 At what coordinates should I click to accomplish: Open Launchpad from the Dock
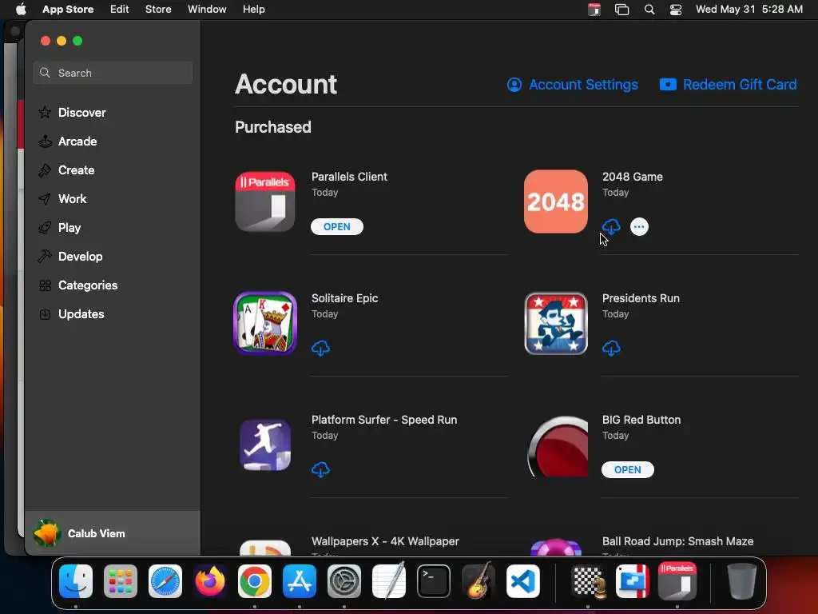point(121,581)
